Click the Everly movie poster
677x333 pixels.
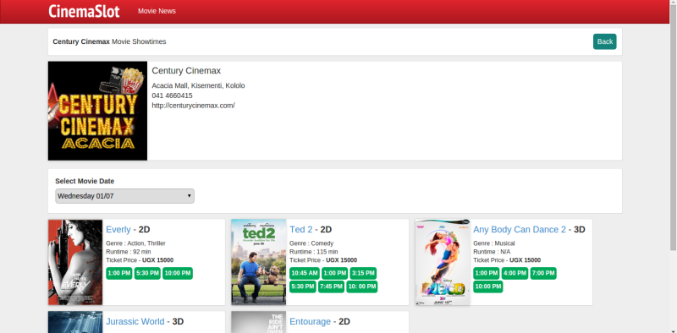(75, 262)
